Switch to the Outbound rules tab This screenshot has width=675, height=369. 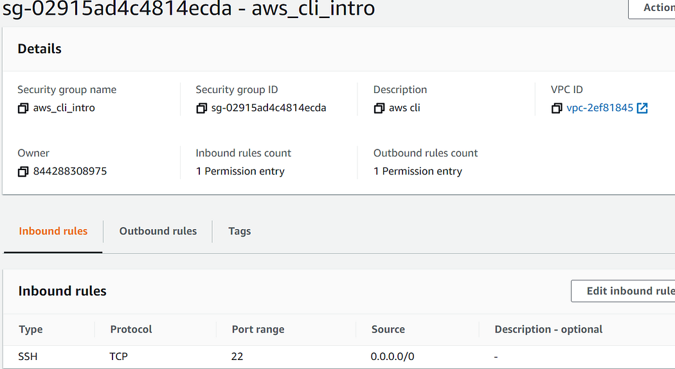(x=158, y=231)
